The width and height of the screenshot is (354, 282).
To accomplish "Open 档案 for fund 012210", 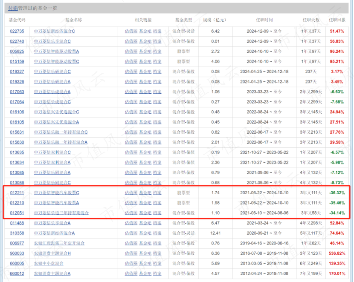I will point(157,203).
